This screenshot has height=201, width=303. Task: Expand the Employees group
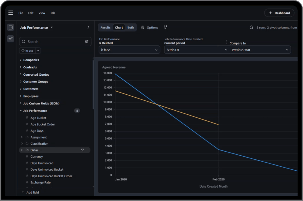(21, 96)
